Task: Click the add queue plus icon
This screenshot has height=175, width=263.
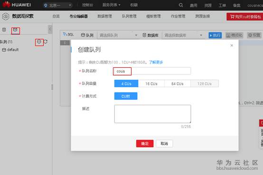Action: 39,42
